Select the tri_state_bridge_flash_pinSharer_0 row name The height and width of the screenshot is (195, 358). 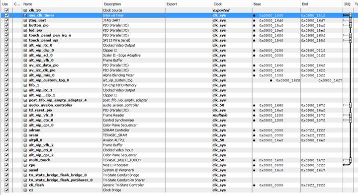point(61,180)
